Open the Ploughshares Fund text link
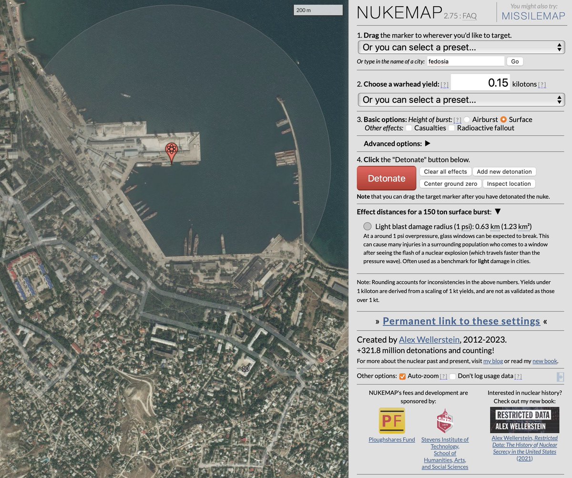The image size is (572, 478). coord(392,439)
